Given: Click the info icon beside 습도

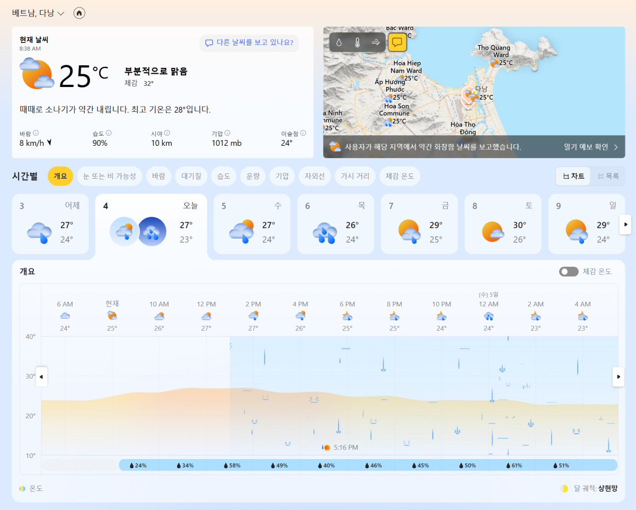Looking at the screenshot, I should click(x=109, y=134).
